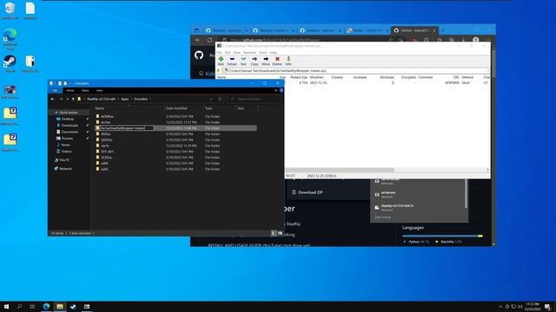Open address bar history dropdown in Explorer
Image resolution: width=556 pixels, height=312 pixels.
[x=212, y=99]
